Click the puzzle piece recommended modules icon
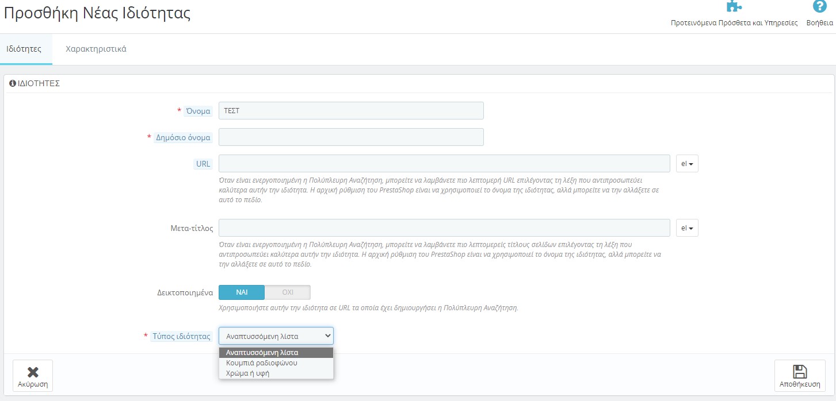The height and width of the screenshot is (401, 836). [734, 6]
